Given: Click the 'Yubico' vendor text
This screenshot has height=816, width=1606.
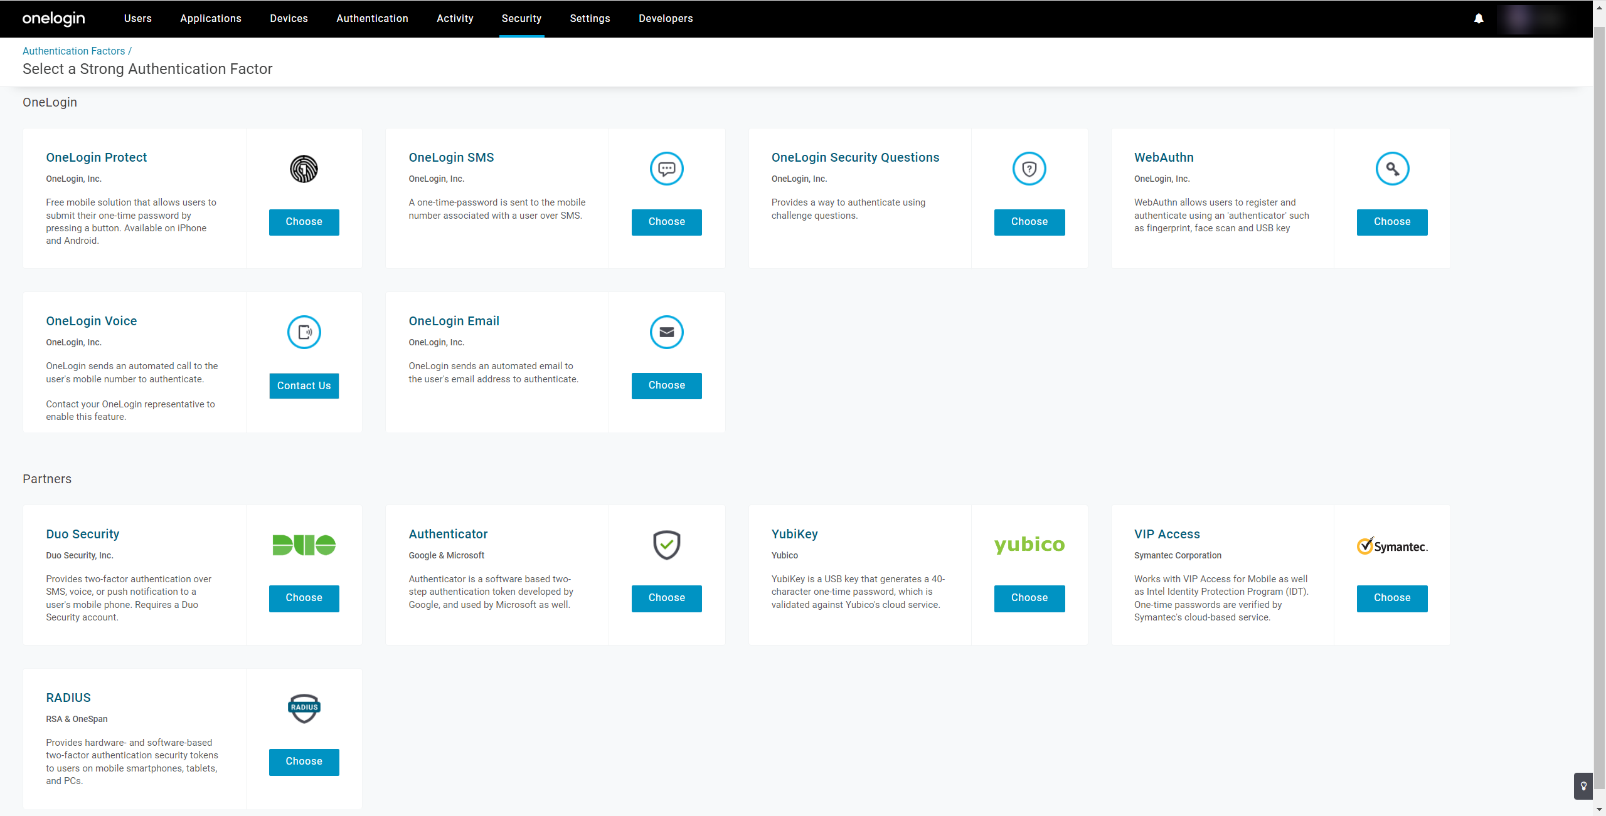Looking at the screenshot, I should pyautogui.click(x=784, y=555).
